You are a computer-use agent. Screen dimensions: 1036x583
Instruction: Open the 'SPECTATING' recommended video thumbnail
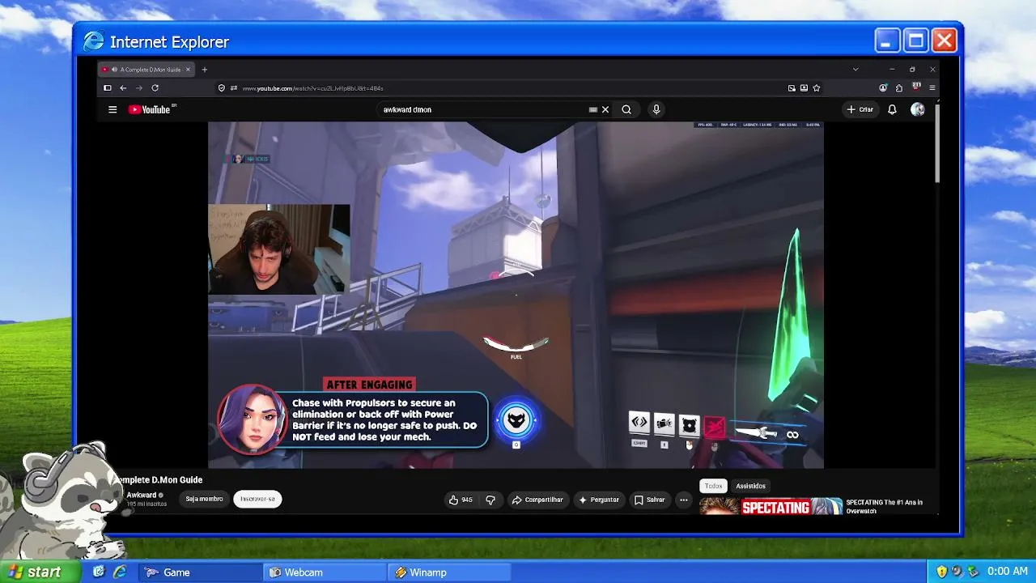tap(771, 507)
